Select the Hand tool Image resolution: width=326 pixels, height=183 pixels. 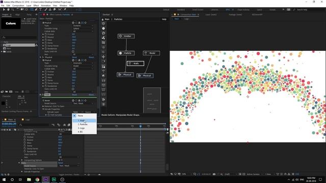(8, 10)
